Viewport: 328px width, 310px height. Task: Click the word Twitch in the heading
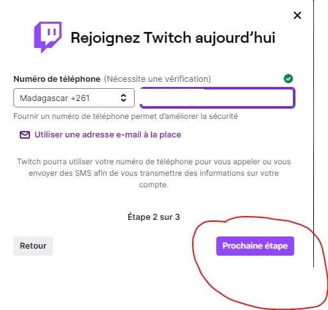(167, 38)
